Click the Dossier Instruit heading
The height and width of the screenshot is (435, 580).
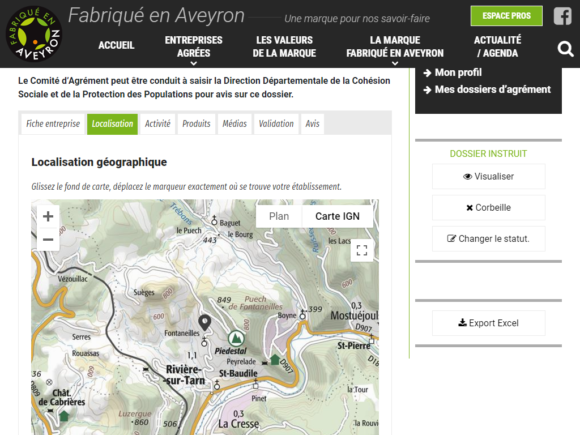[488, 153]
